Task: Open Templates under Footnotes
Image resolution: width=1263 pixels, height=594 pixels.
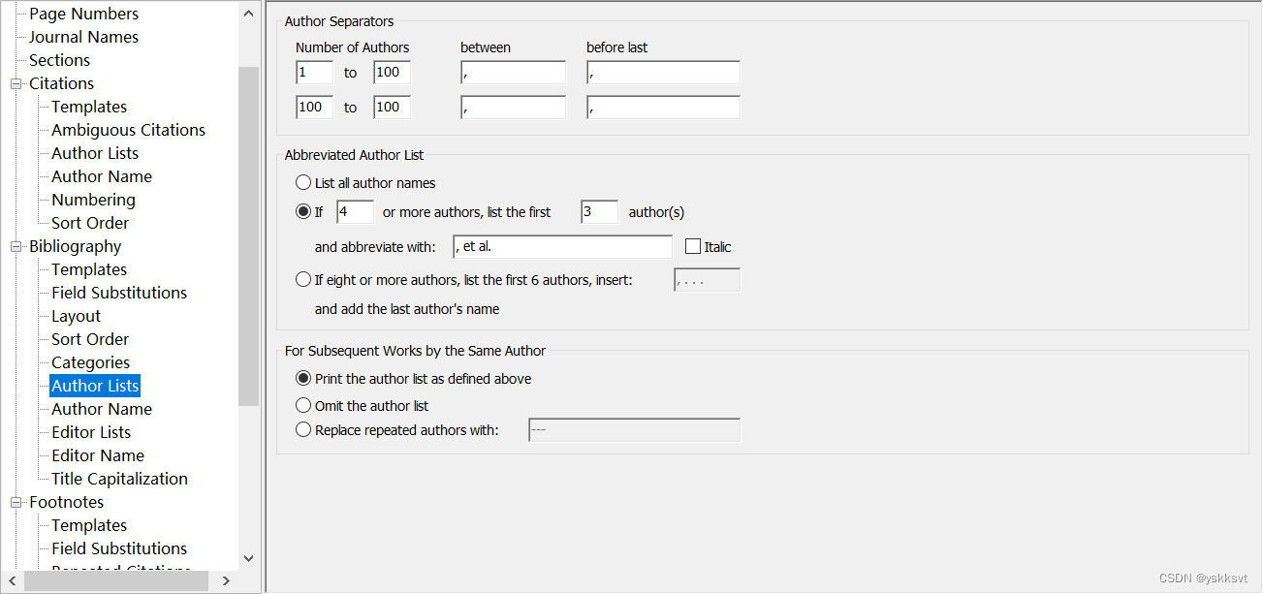Action: click(89, 525)
